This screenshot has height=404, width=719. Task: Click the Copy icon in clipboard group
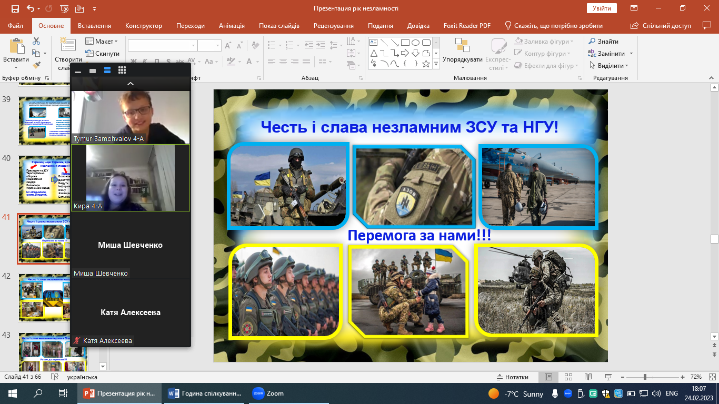36,53
